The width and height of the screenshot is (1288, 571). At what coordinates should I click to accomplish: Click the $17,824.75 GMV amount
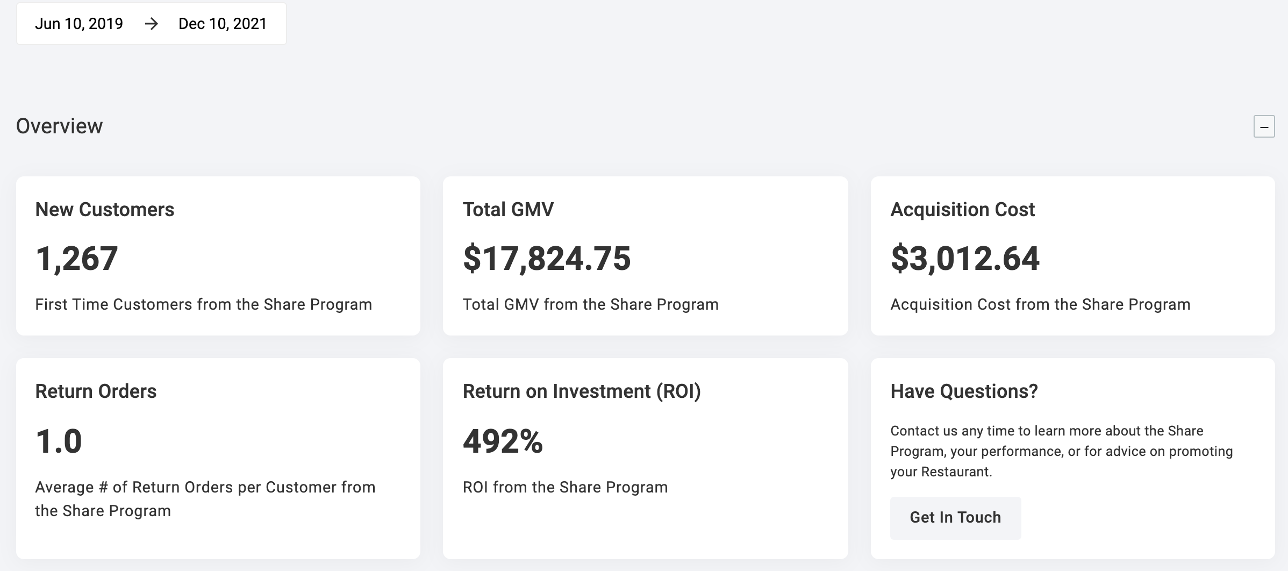(x=547, y=259)
